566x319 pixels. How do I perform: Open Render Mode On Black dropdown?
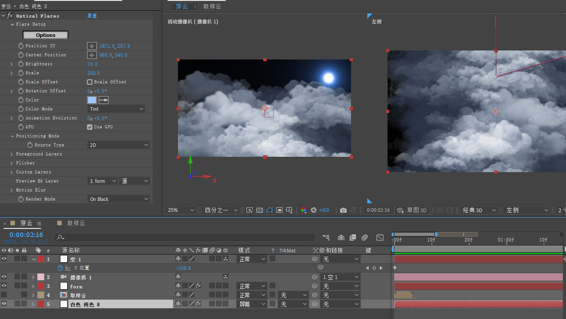119,199
